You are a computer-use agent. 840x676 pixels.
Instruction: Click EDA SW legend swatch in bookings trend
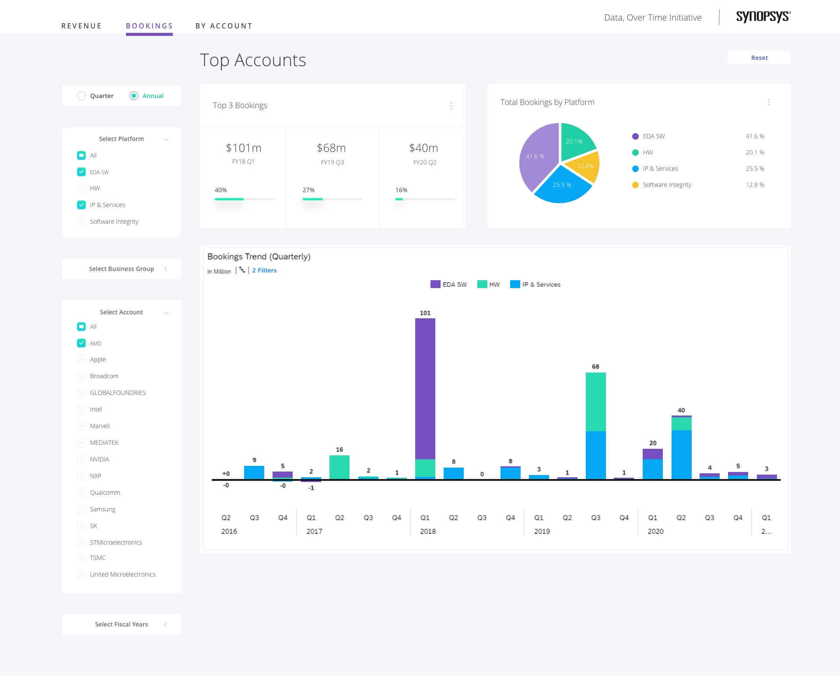point(435,284)
